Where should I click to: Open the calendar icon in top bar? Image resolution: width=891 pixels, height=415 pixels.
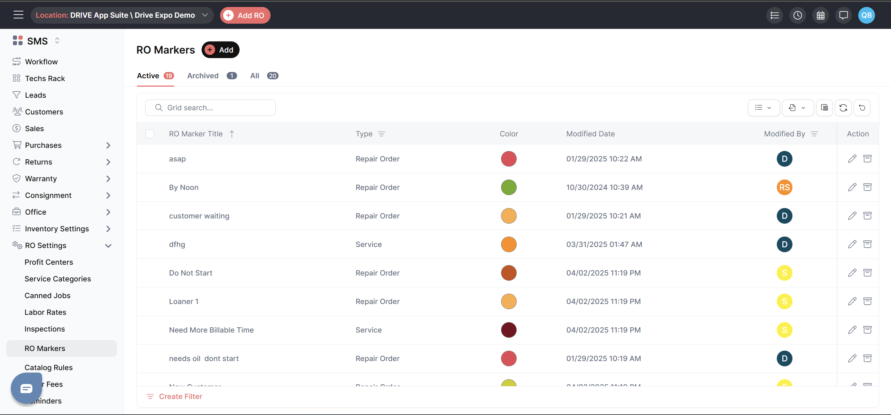tap(820, 15)
